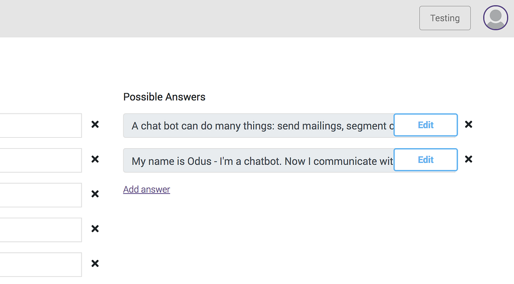514x284 pixels.
Task: Focus the third question input field
Action: click(41, 195)
